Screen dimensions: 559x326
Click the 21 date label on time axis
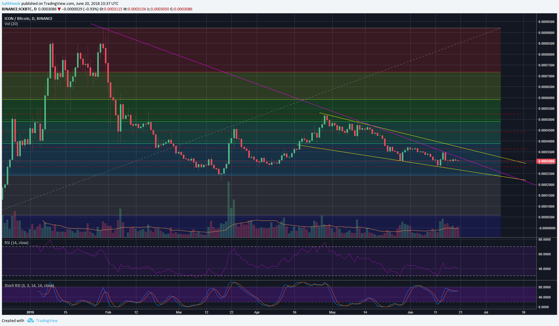[x=461, y=312]
